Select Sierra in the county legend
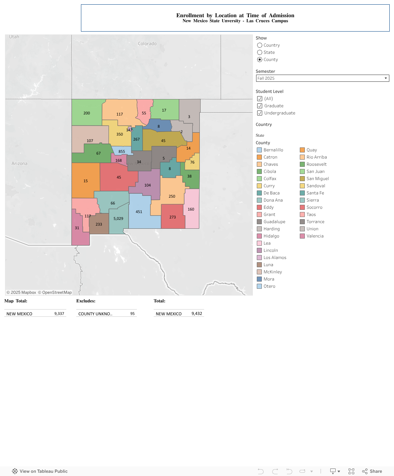 (313, 200)
